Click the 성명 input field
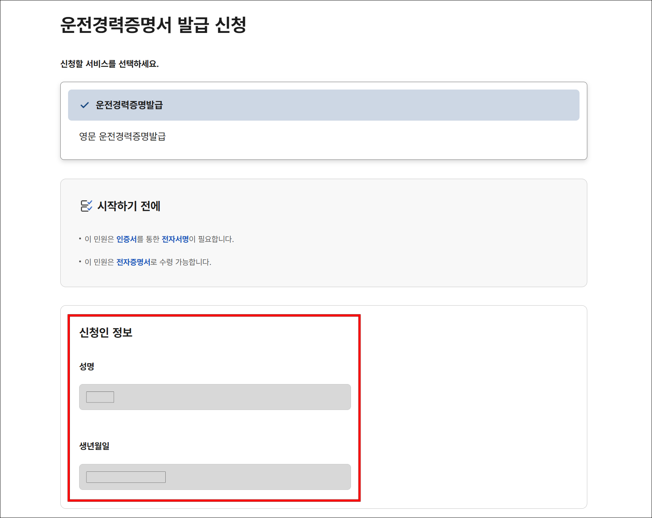This screenshot has width=652, height=518. pyautogui.click(x=214, y=397)
